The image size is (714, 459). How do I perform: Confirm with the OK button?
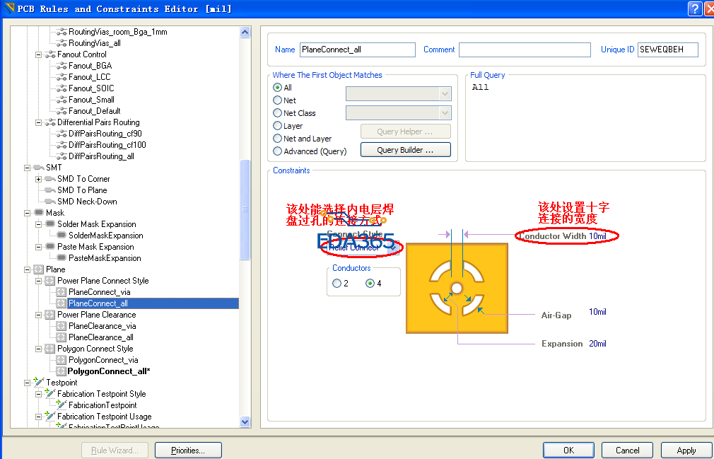568,451
